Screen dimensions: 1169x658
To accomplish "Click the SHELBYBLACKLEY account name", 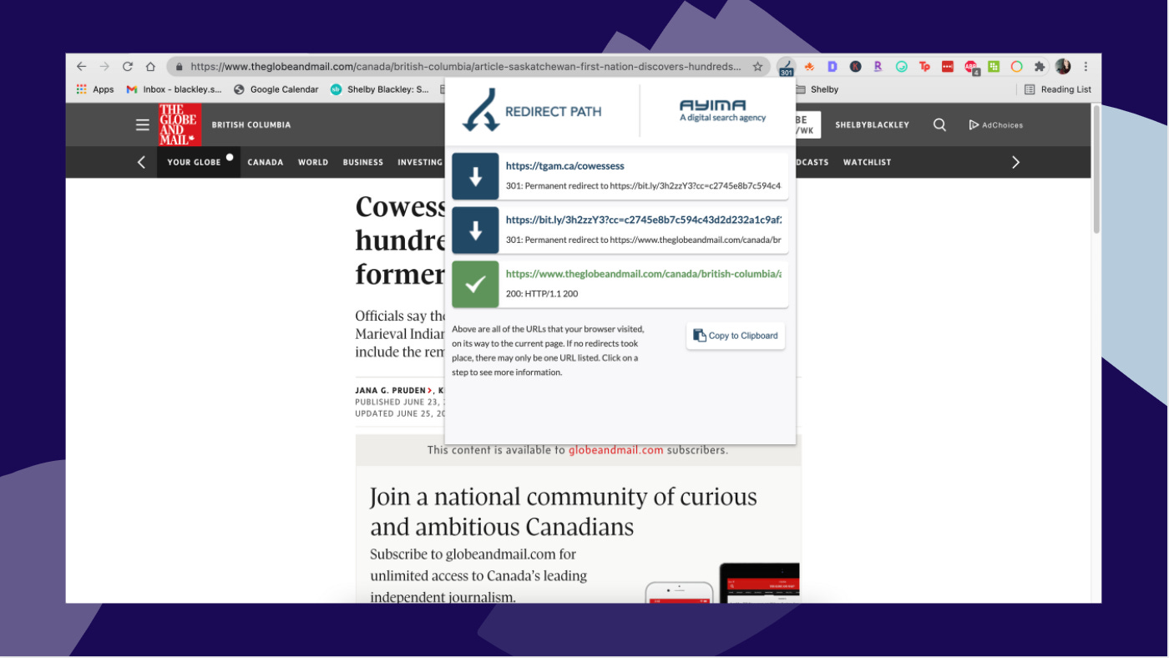I will click(x=872, y=125).
